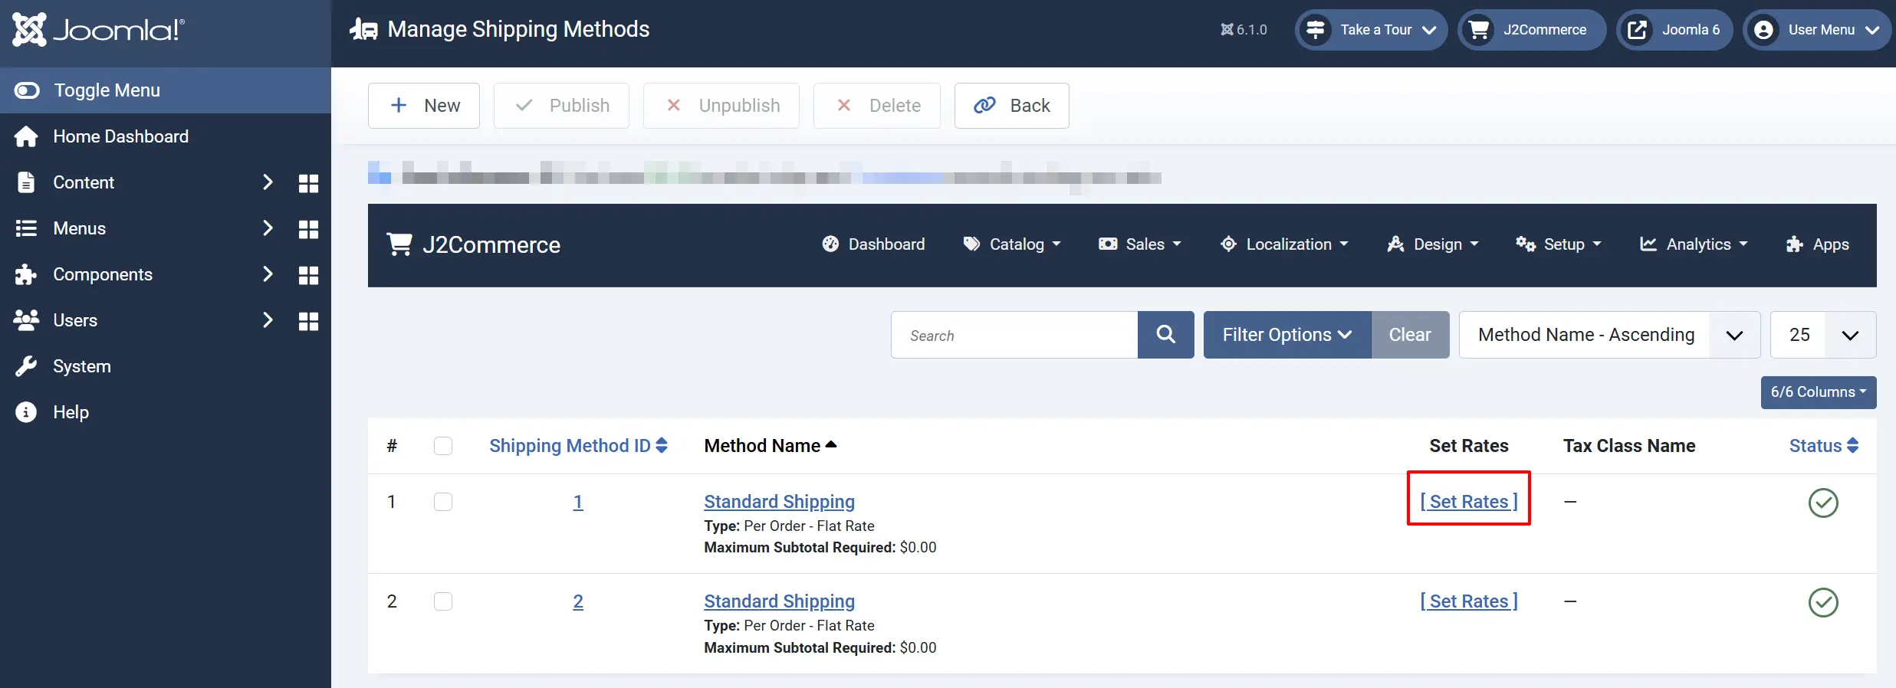This screenshot has height=688, width=1896.
Task: Open the Components dashboard grid icon
Action: pyautogui.click(x=308, y=275)
